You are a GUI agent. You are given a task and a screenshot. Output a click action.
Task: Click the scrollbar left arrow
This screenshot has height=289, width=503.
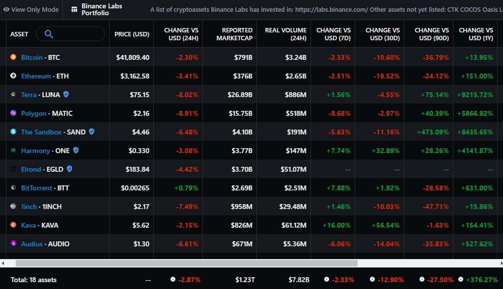[x=3, y=263]
